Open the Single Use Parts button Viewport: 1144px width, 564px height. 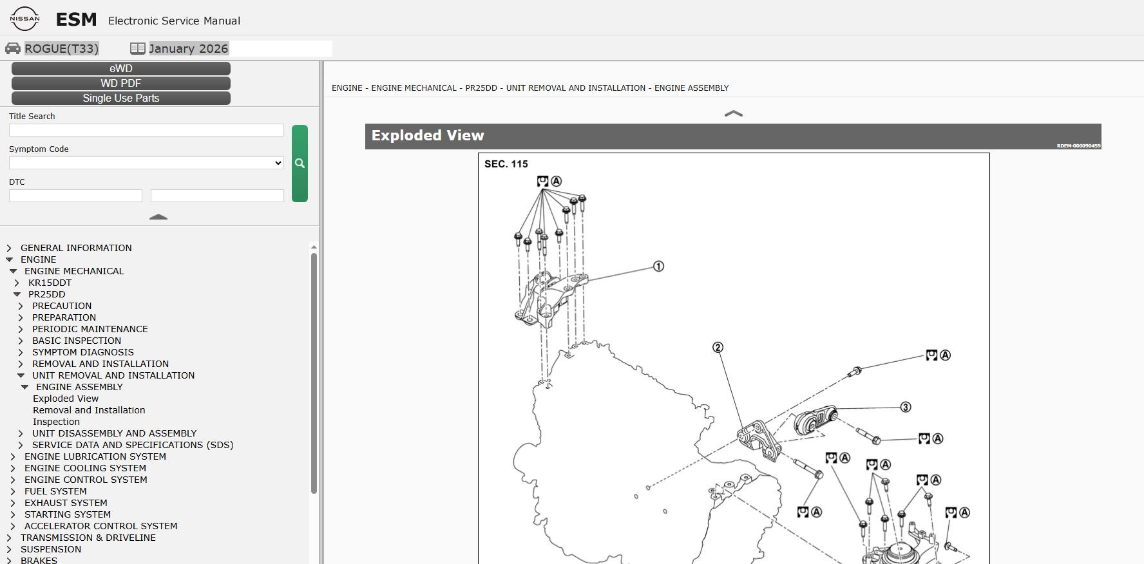point(121,98)
